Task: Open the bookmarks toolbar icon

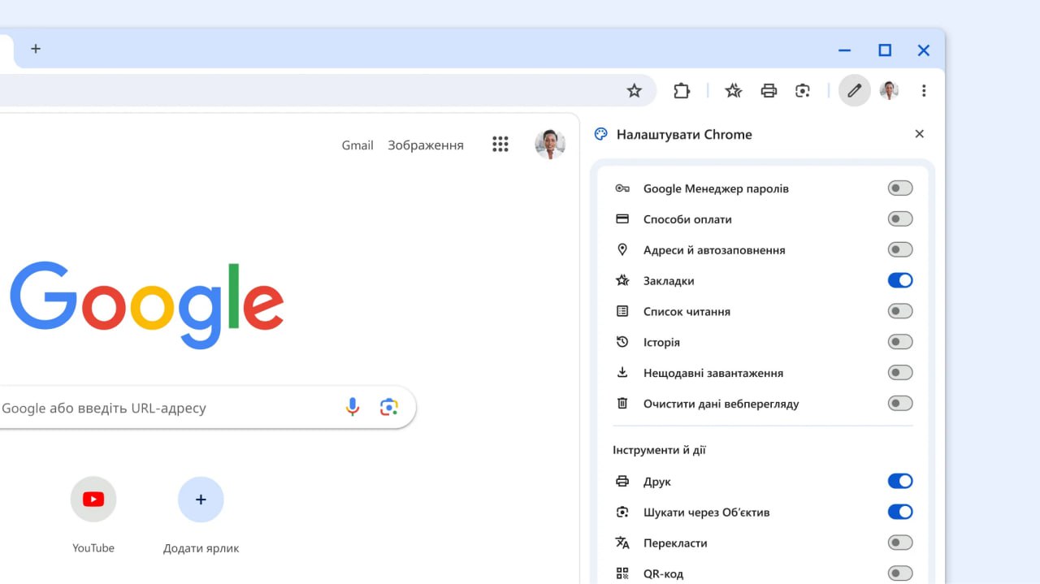Action: click(734, 91)
